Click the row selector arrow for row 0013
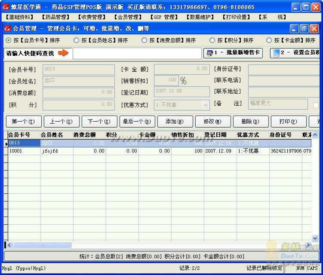323x275 pixels. click(x=6, y=144)
